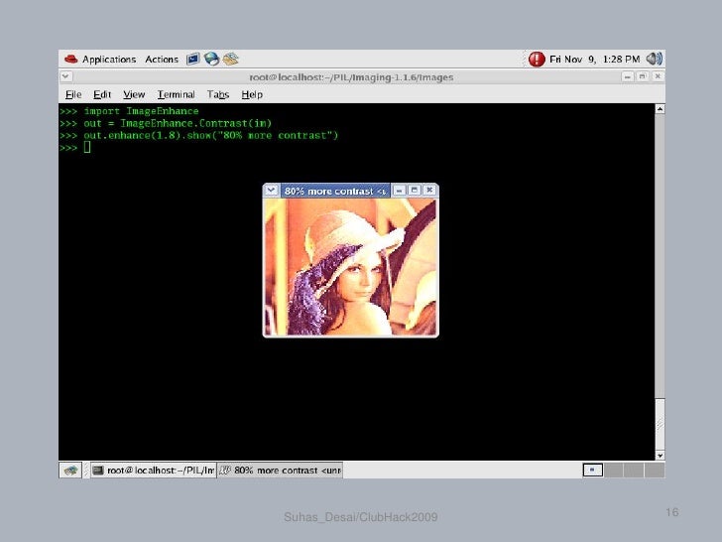Minimize the 80% more contrast window
722x542 pixels.
coord(400,191)
